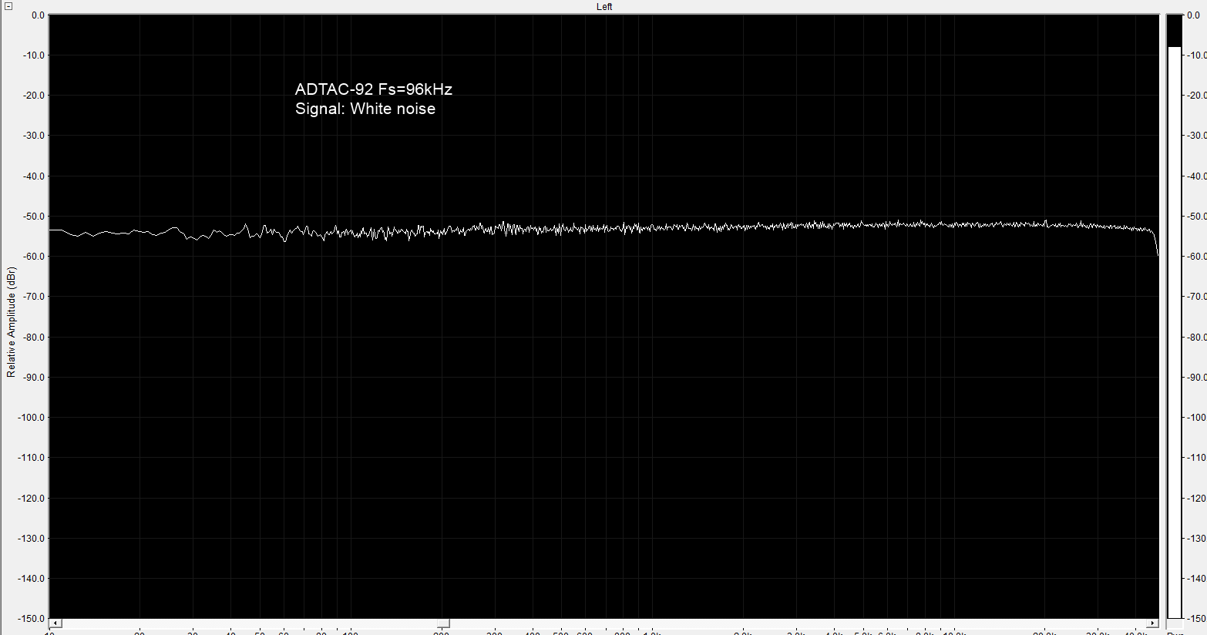The height and width of the screenshot is (635, 1207).
Task: Click the -100.0 label on left axis
Action: 32,418
